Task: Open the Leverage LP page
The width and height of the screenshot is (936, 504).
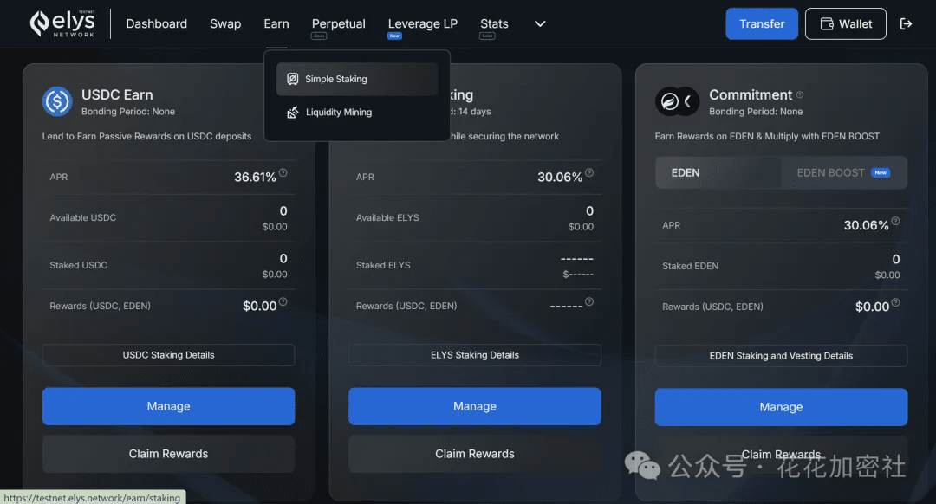Action: pyautogui.click(x=423, y=24)
